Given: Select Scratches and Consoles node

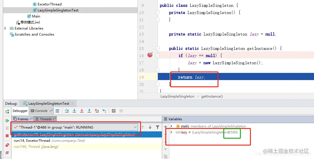Looking at the screenshot, I should tap(34, 34).
